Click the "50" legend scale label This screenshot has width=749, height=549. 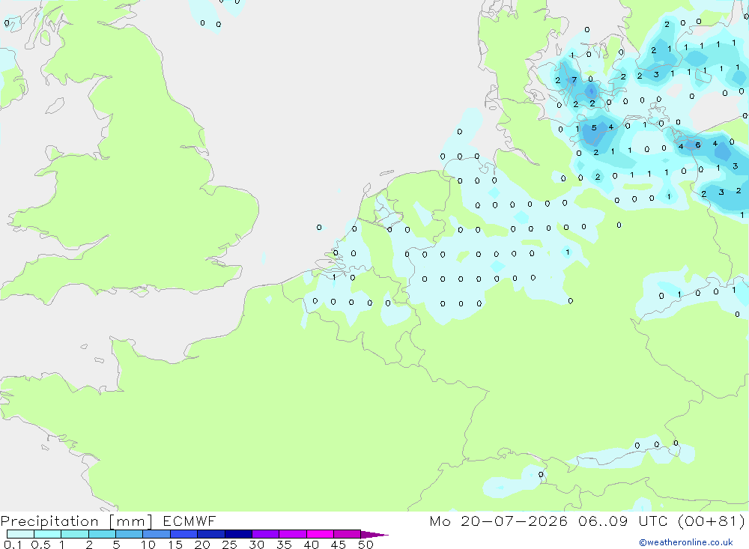[366, 545]
